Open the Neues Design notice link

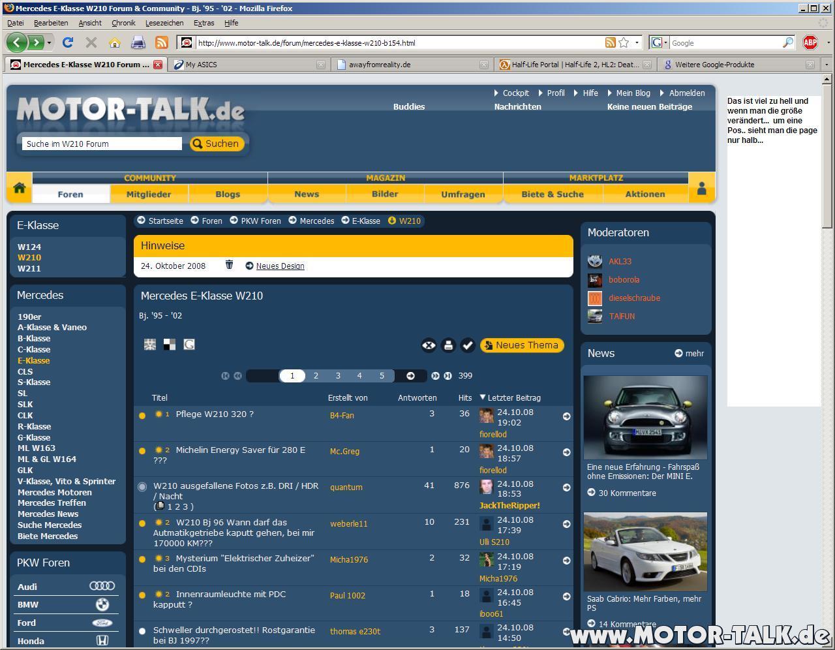click(280, 266)
